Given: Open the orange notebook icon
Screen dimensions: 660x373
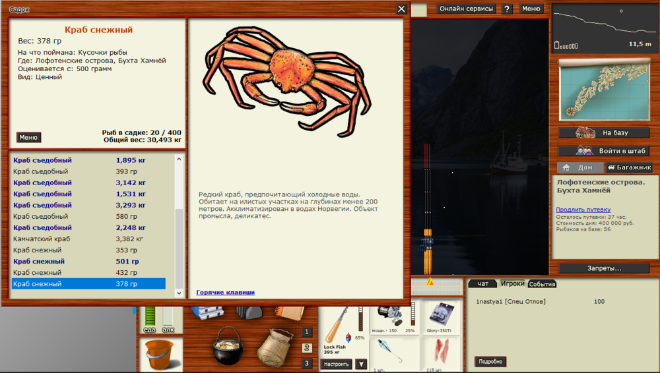Looking at the screenshot, I should tap(289, 313).
